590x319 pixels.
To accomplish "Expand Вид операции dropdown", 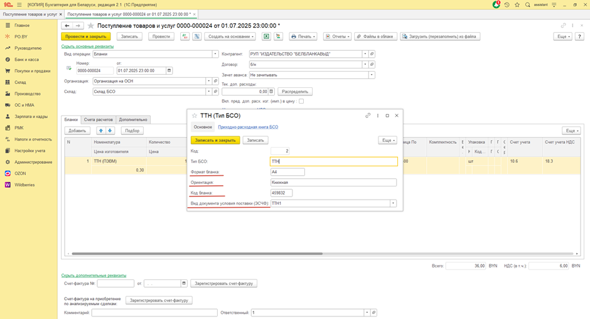I will (x=215, y=54).
